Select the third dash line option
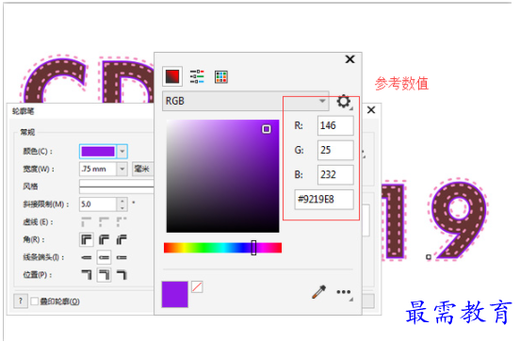Viewport: 520px width, 342px height. click(x=122, y=222)
